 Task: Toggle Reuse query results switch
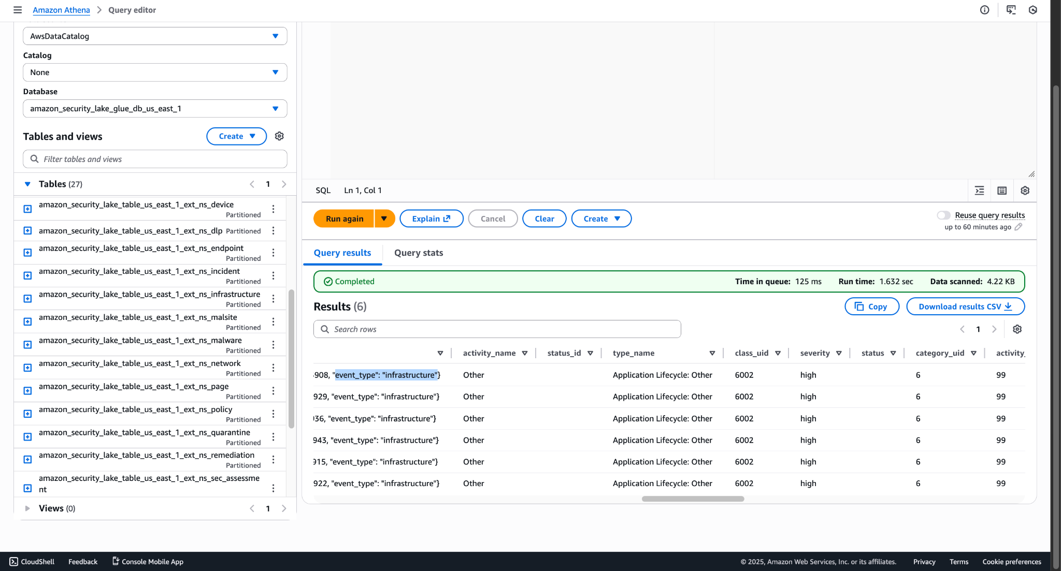(x=943, y=215)
